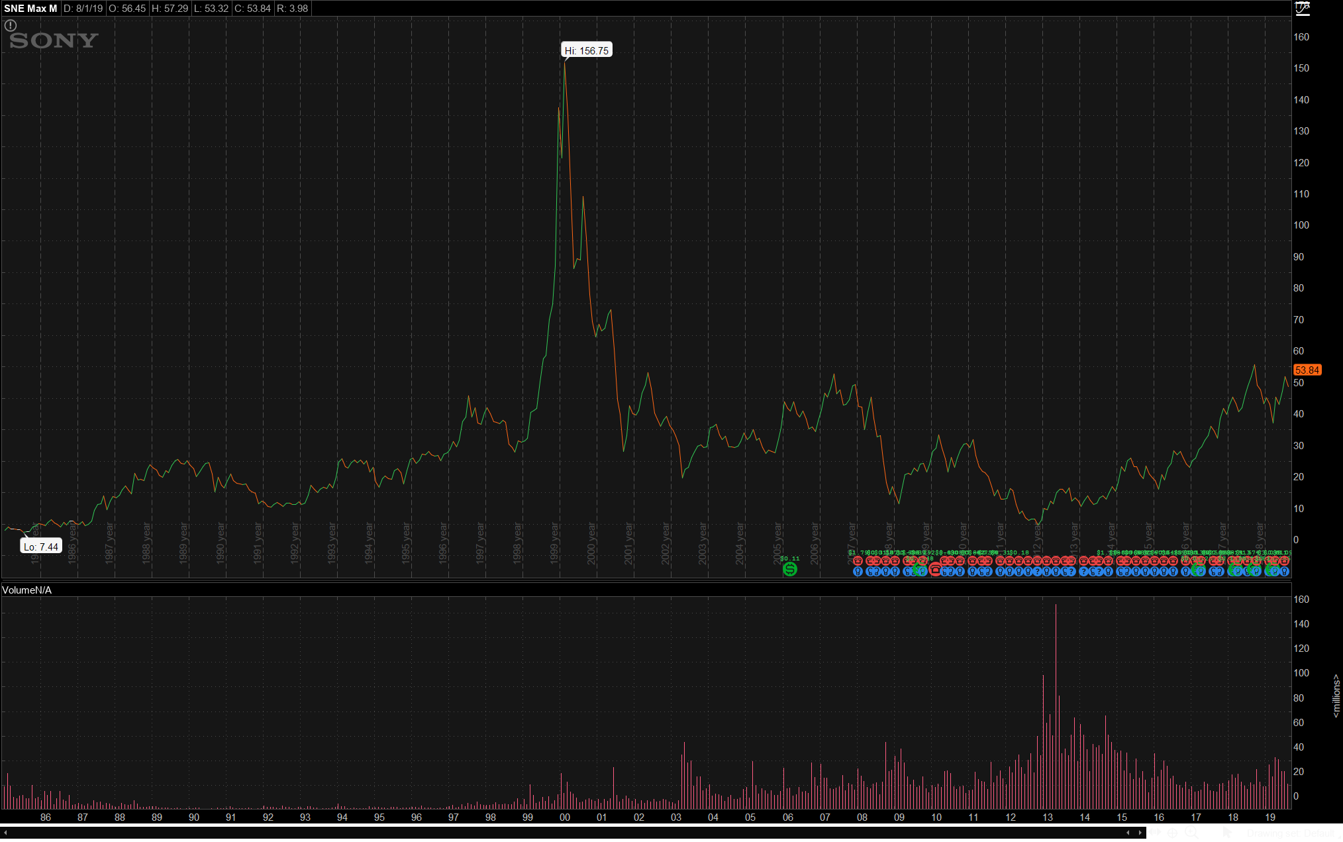Click the scroll-left arrow near the zoom tools
Viewport: 1343px width, 842px height.
point(1128,833)
